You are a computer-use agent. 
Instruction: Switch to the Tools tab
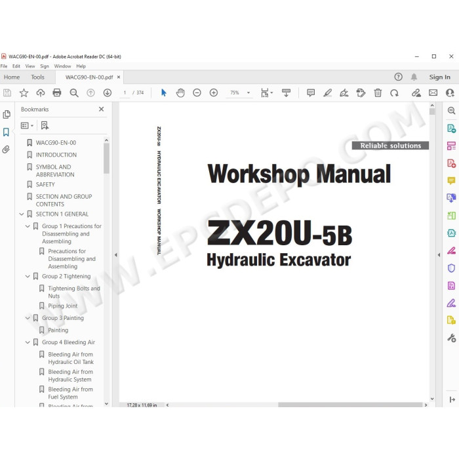coord(38,77)
